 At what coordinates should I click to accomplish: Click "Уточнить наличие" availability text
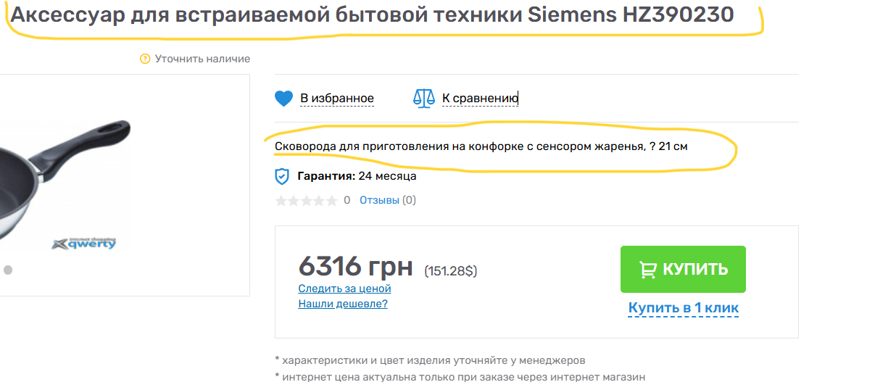[202, 59]
